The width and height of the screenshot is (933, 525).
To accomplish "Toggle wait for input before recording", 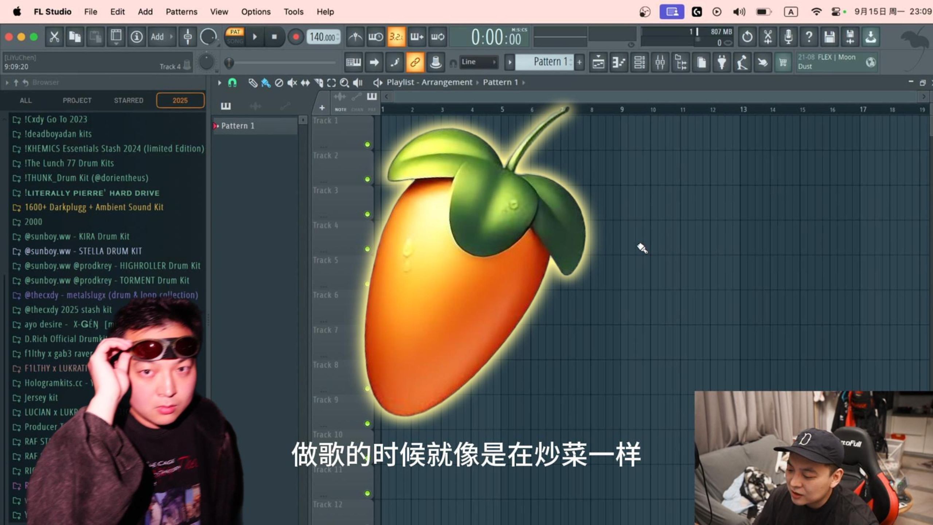I will point(375,37).
